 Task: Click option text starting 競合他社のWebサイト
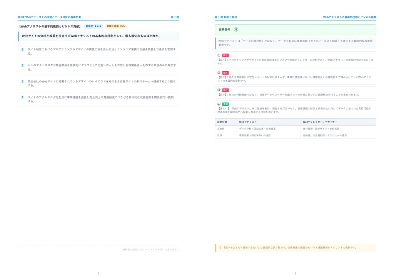click(x=102, y=83)
